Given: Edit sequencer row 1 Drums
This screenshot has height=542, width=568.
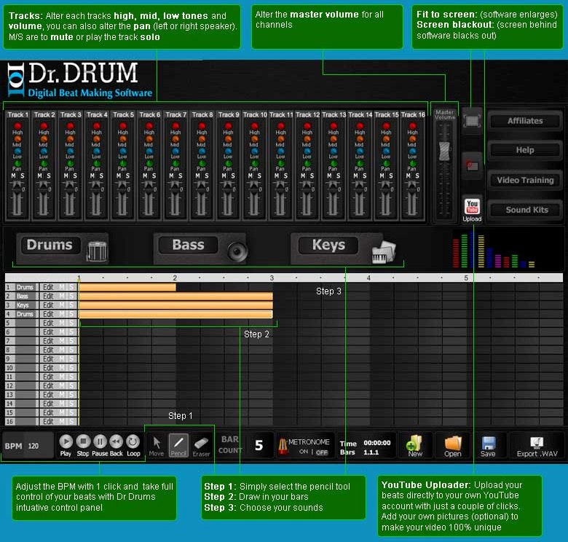Looking at the screenshot, I should coord(48,287).
